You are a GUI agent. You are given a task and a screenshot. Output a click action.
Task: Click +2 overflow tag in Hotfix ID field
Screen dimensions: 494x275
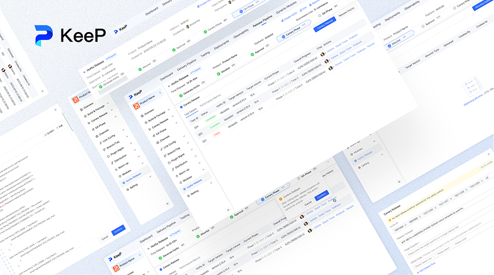tap(487, 177)
